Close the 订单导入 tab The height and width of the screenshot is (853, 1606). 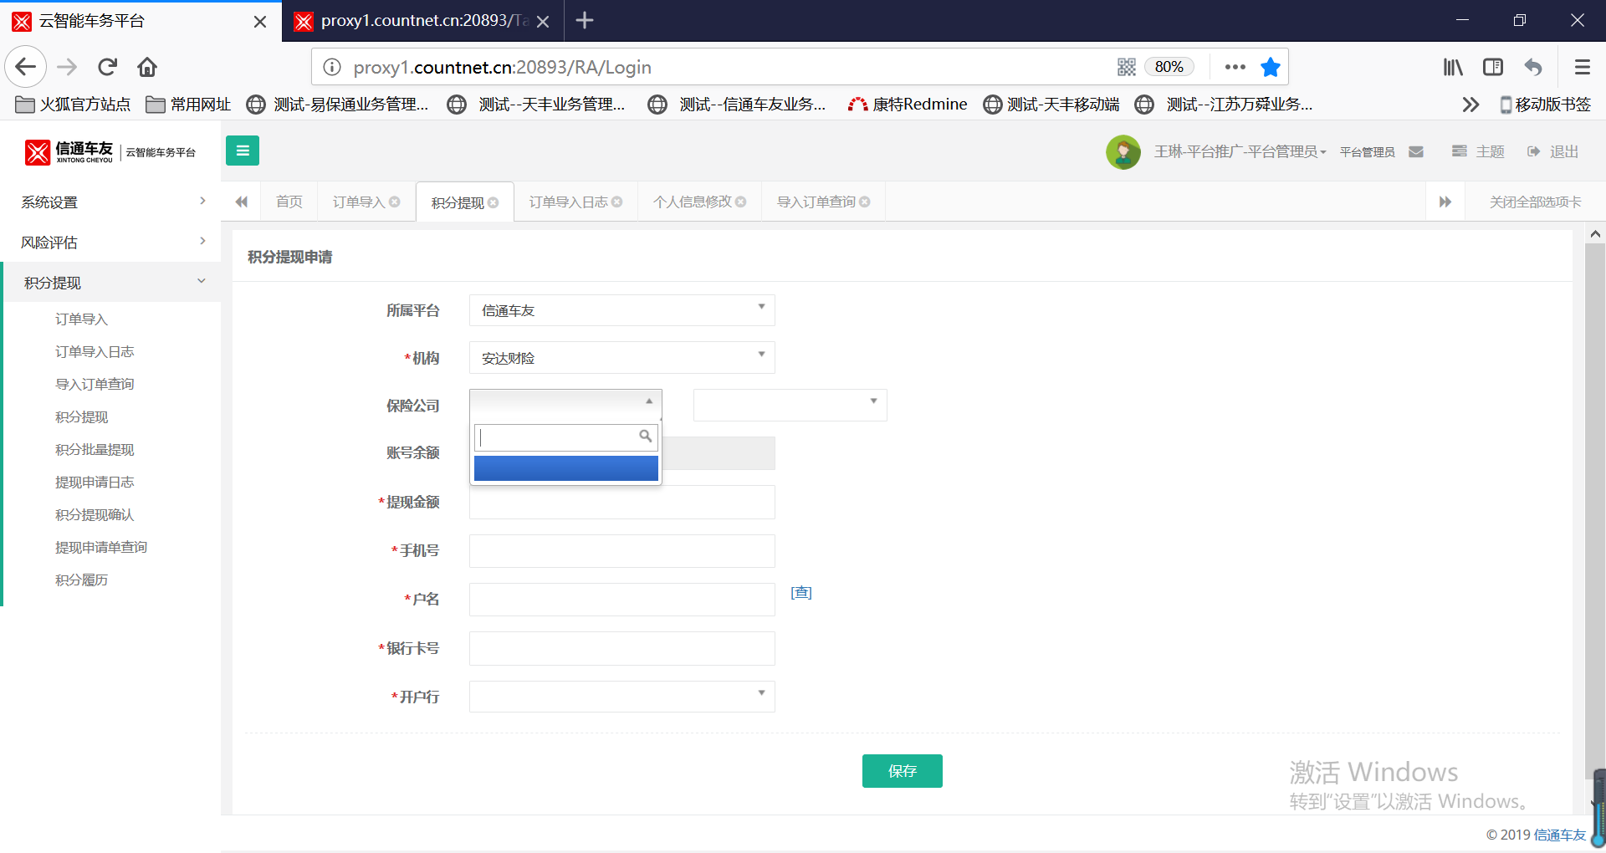[x=395, y=202]
